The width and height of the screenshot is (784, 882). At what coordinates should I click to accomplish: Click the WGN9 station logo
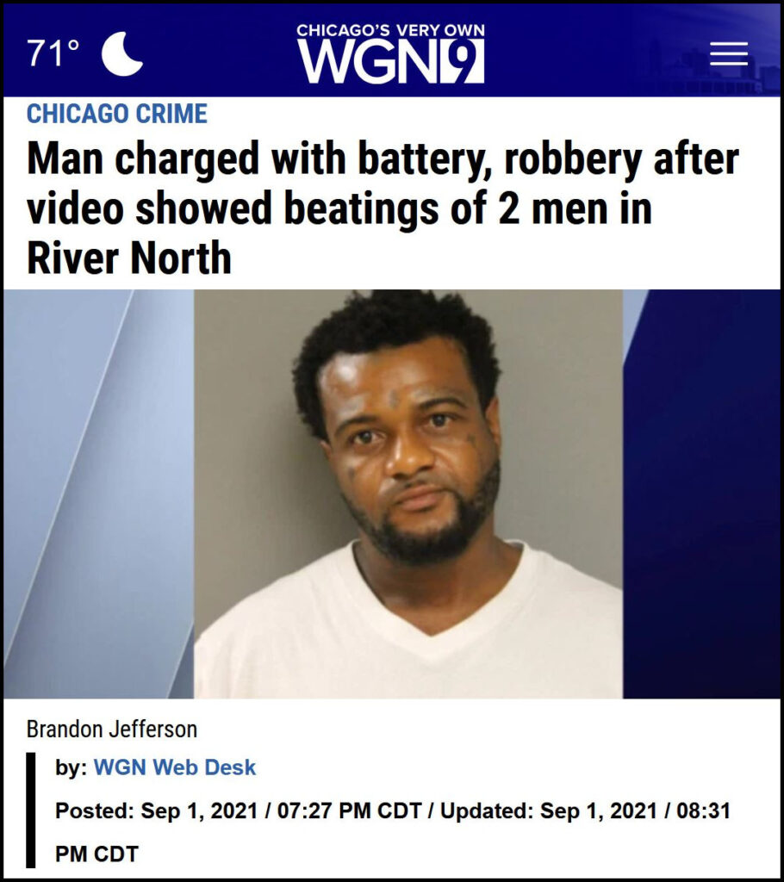(390, 54)
